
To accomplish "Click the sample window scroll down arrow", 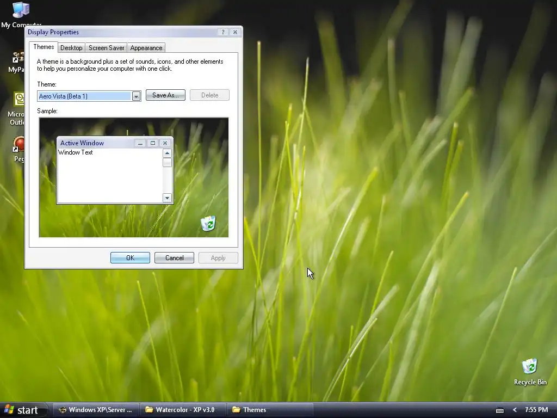I will tap(167, 198).
